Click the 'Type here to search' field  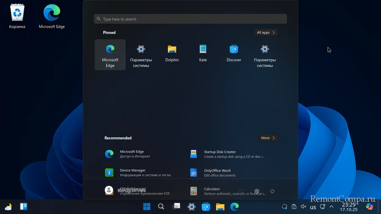point(190,19)
